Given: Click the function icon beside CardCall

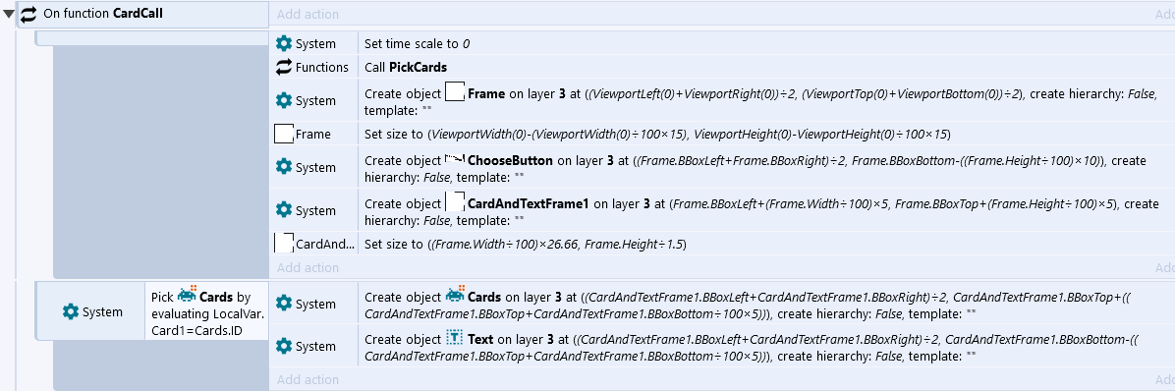Looking at the screenshot, I should [x=28, y=14].
